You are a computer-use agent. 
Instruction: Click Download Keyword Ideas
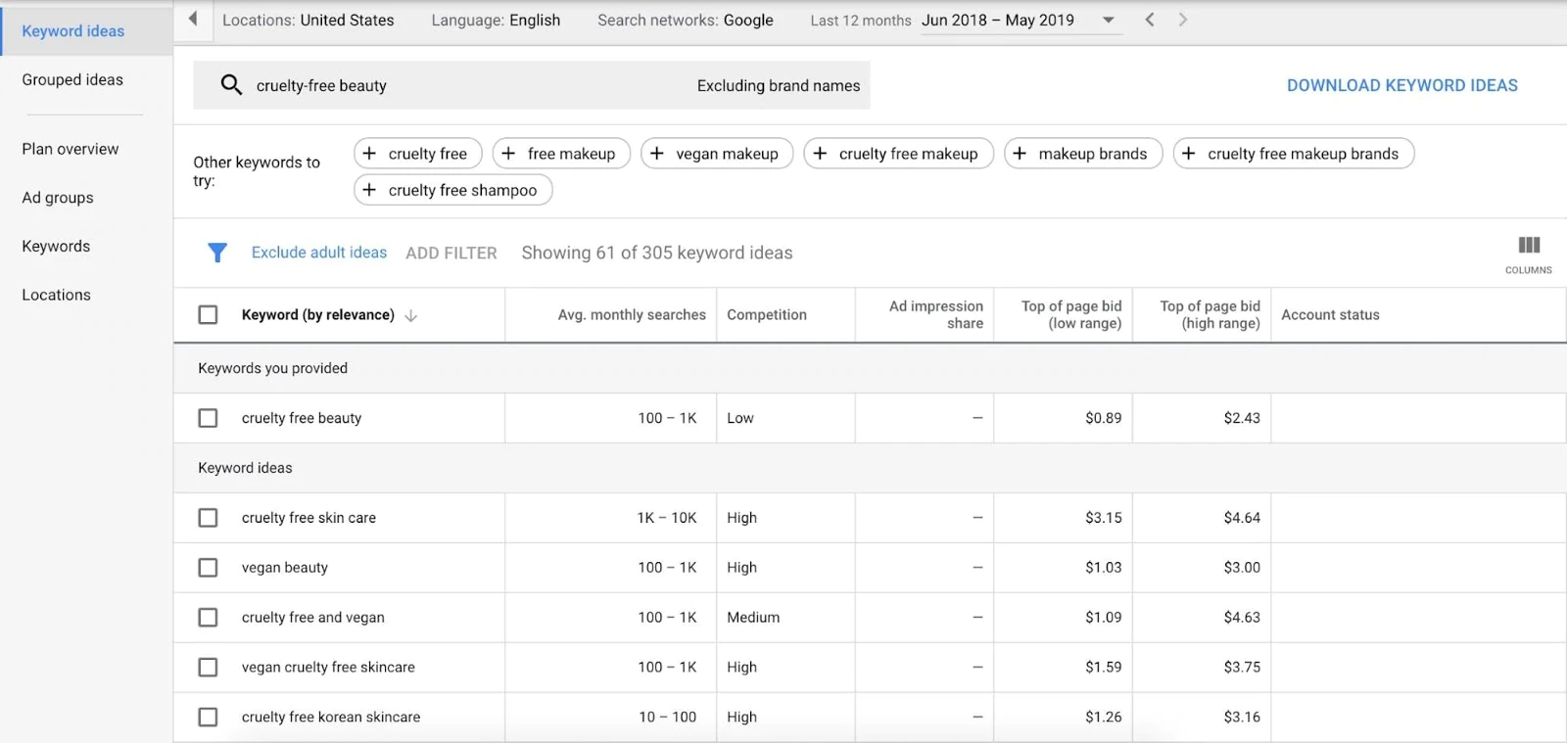point(1401,86)
